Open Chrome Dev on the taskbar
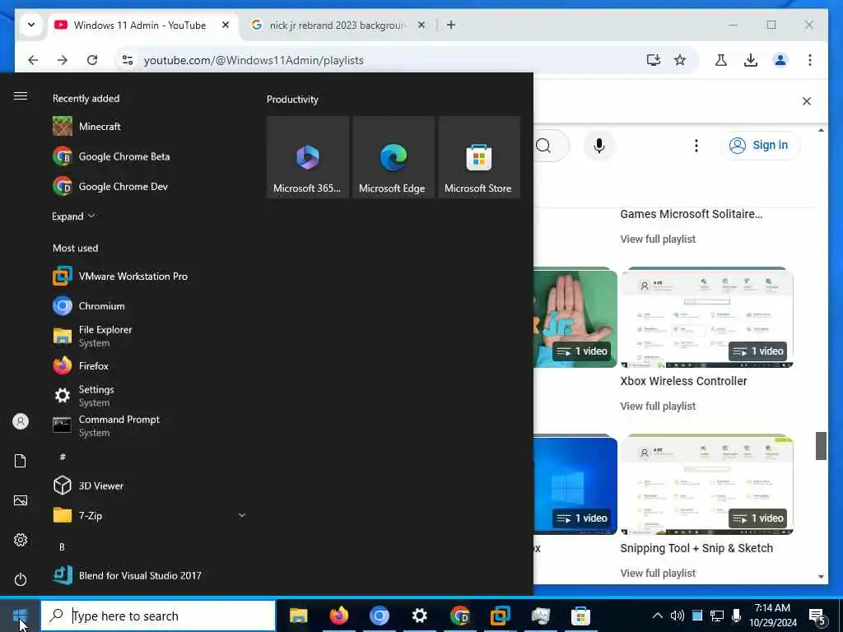Viewport: 843px width, 632px height. pyautogui.click(x=459, y=616)
